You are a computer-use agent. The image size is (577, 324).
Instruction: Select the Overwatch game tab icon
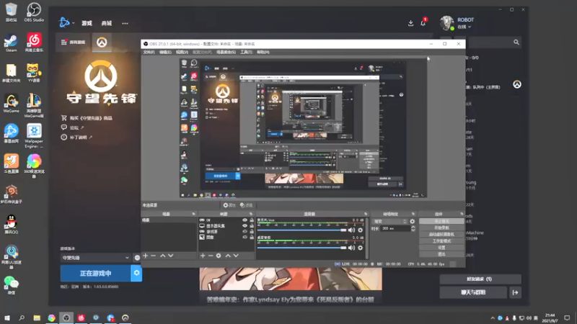tap(102, 42)
